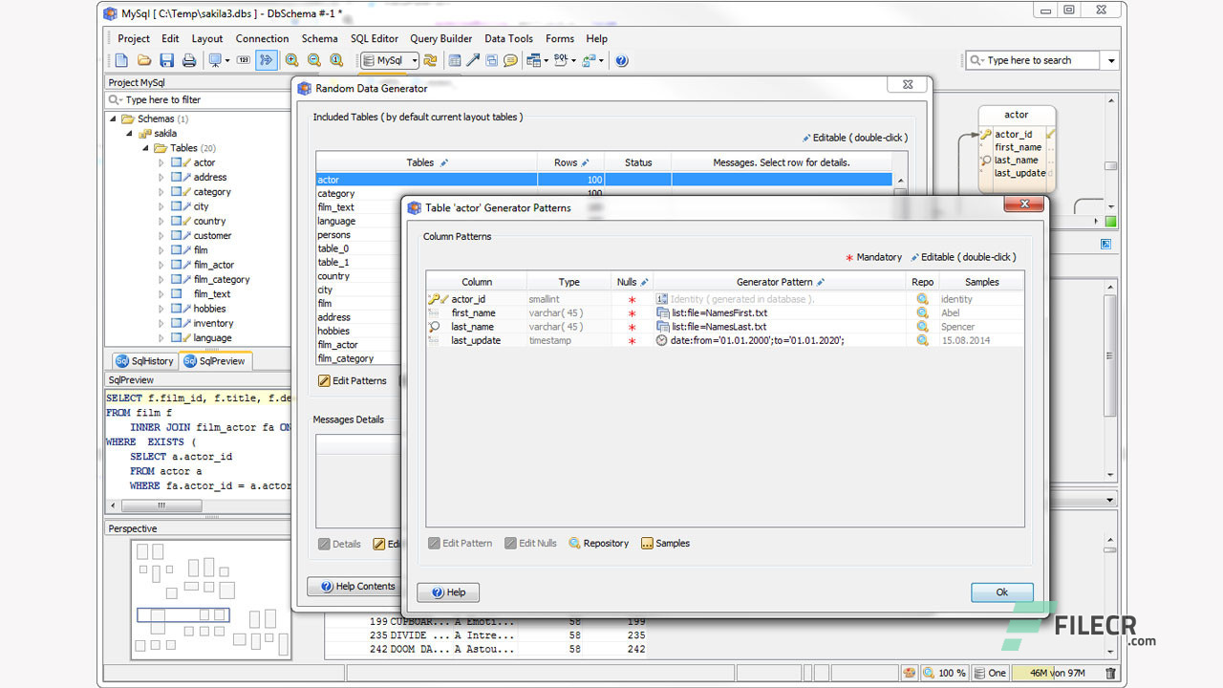Click the zoom in magnifier icon
Image resolution: width=1223 pixels, height=688 pixels.
[291, 60]
